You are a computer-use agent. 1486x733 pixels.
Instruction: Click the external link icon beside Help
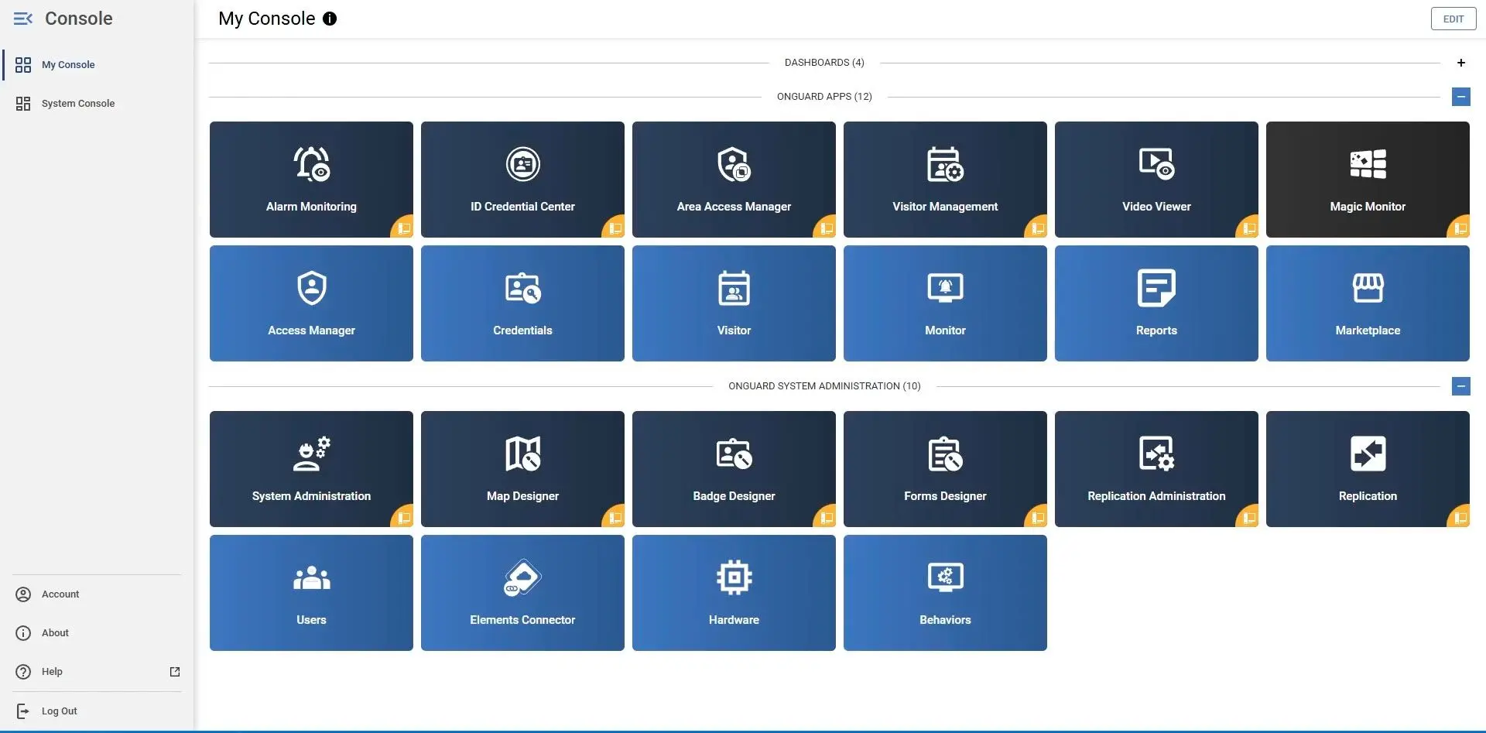(x=175, y=672)
